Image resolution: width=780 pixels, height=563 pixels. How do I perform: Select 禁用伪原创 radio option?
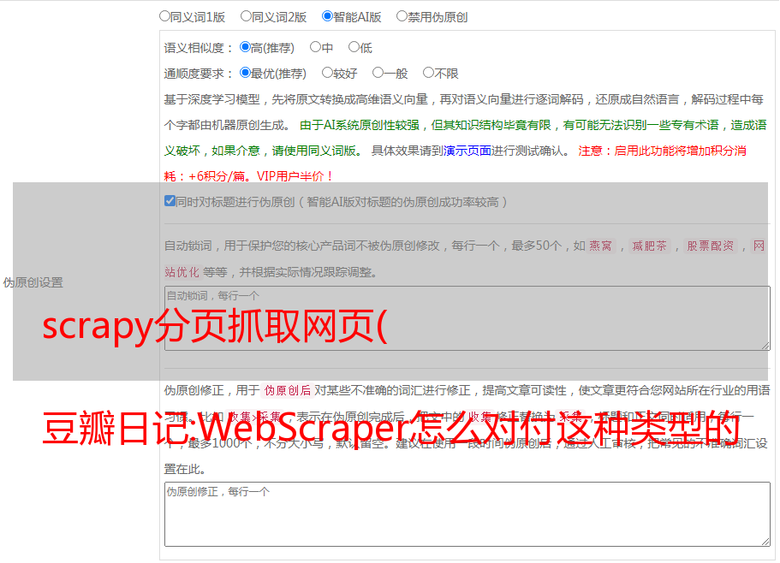pyautogui.click(x=402, y=16)
